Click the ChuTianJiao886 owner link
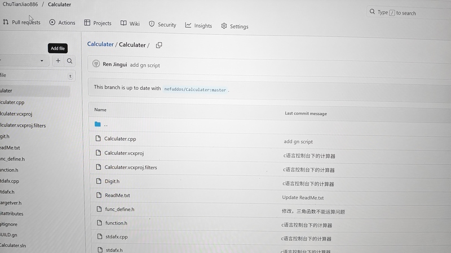 click(20, 4)
